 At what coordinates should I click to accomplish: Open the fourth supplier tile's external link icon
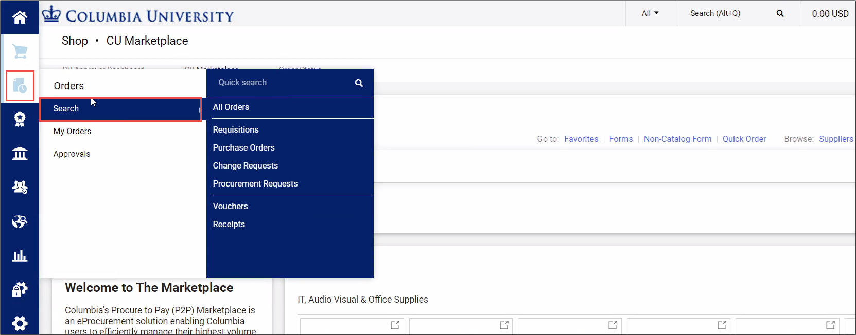(722, 325)
